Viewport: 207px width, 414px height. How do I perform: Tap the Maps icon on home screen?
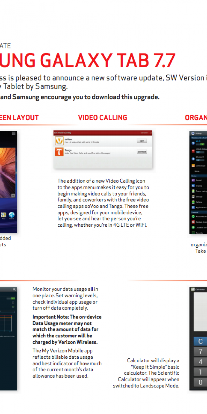pyautogui.click(x=4, y=215)
